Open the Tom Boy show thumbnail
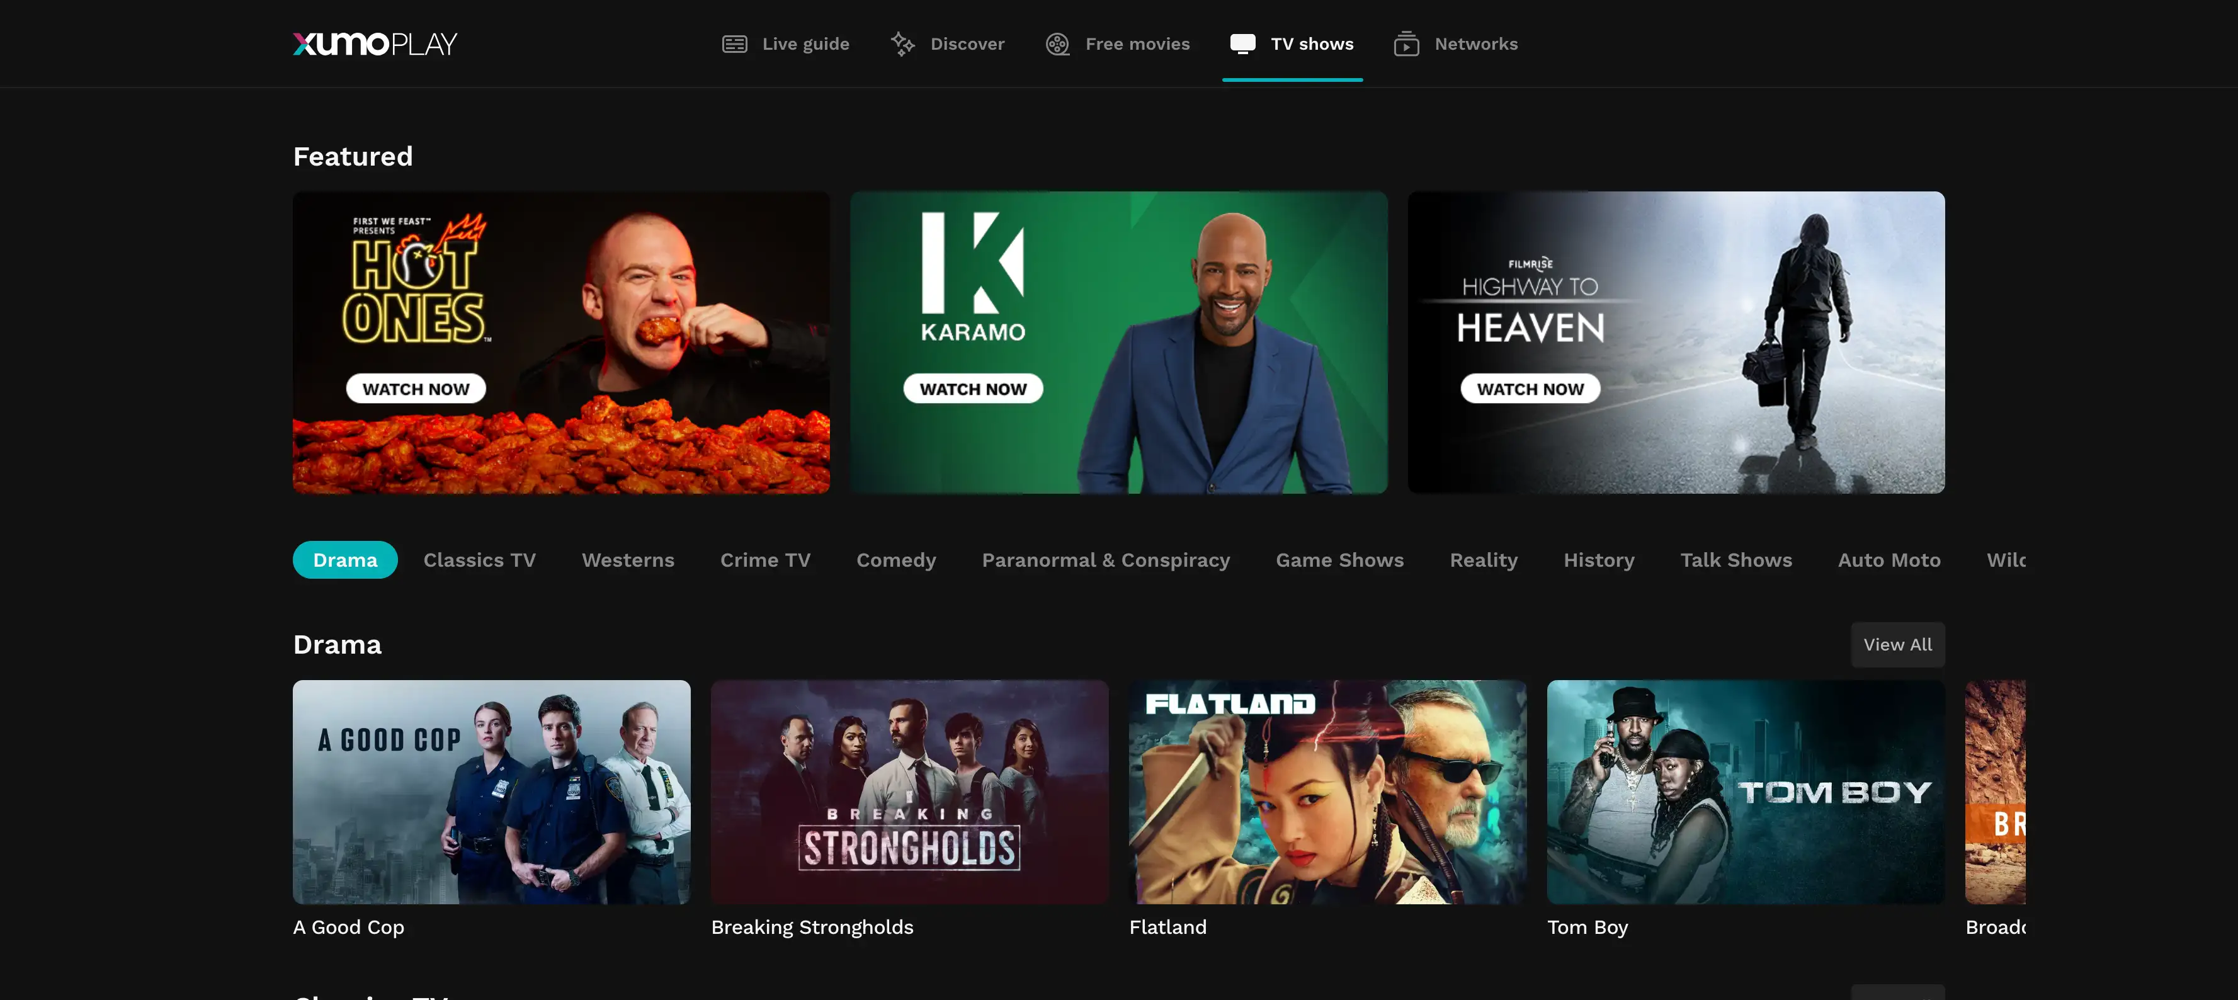2238x1000 pixels. [1746, 792]
